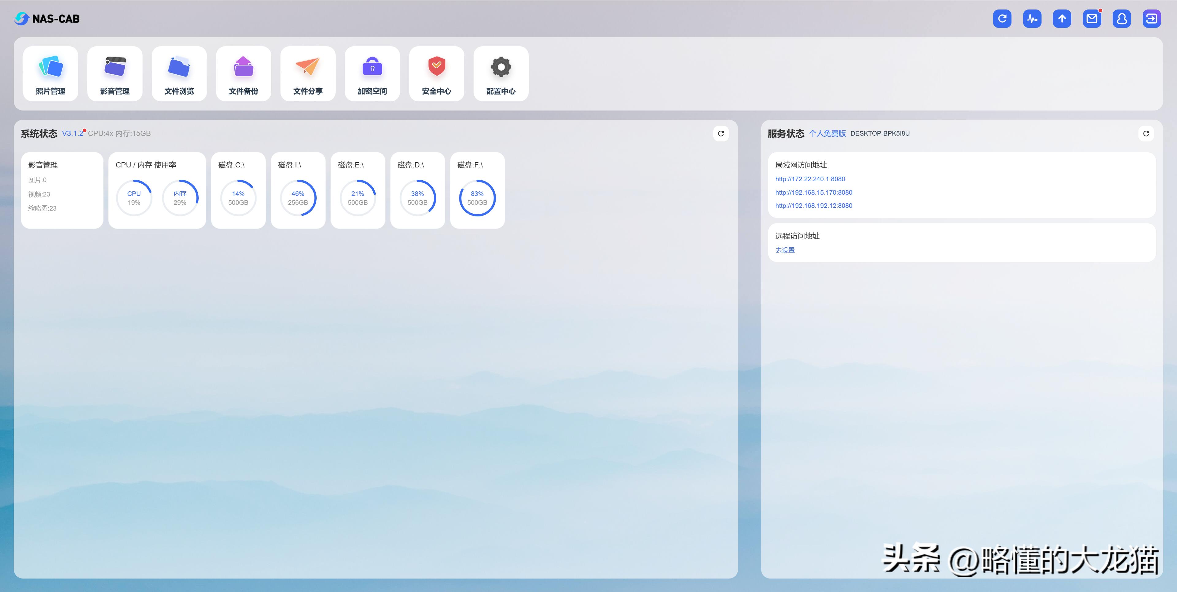Viewport: 1177px width, 592px height.
Task: Open 文件浏览 (File Browser)
Action: [x=179, y=73]
